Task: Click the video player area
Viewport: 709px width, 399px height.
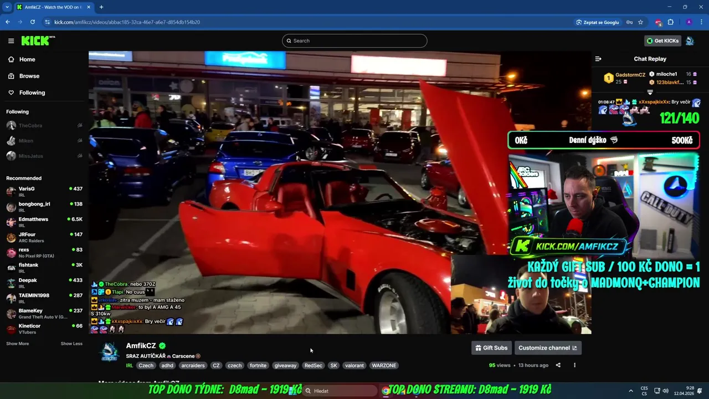Action: point(340,193)
